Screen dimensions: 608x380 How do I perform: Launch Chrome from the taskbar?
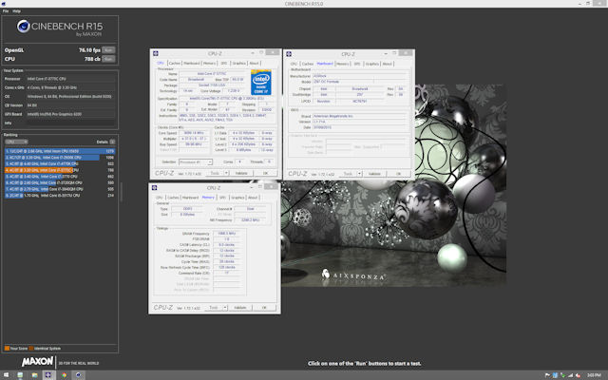[64, 375]
